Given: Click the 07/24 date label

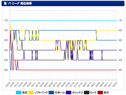Looking at the screenshot, I should pyautogui.click(x=76, y=84).
